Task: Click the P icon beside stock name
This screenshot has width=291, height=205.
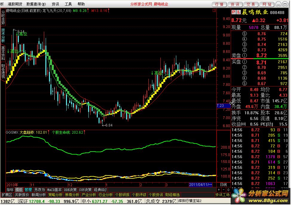Action: tap(234, 12)
